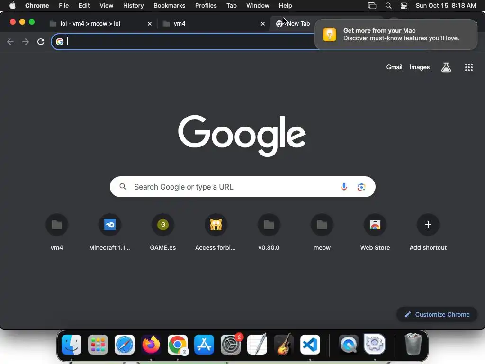Image resolution: width=485 pixels, height=364 pixels.
Task: Open Spotlight search in the menu bar
Action: [x=388, y=6]
